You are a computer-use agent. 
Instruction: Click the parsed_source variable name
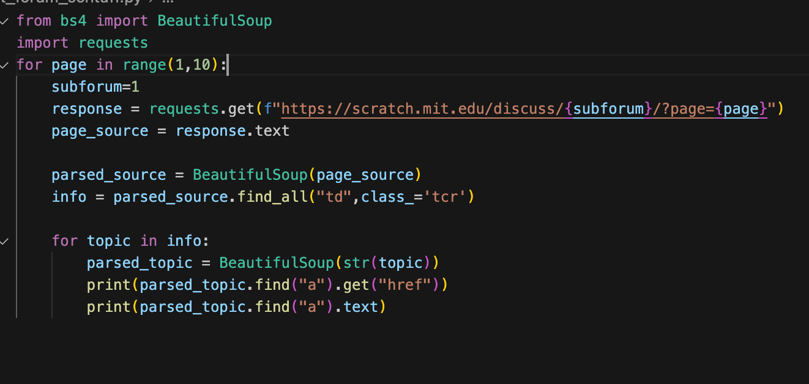(x=108, y=174)
